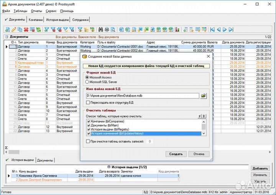Enable 'Пересоздать всю структуру БД' checkbox
Viewport: 276px width, 195px height.
(x=88, y=103)
